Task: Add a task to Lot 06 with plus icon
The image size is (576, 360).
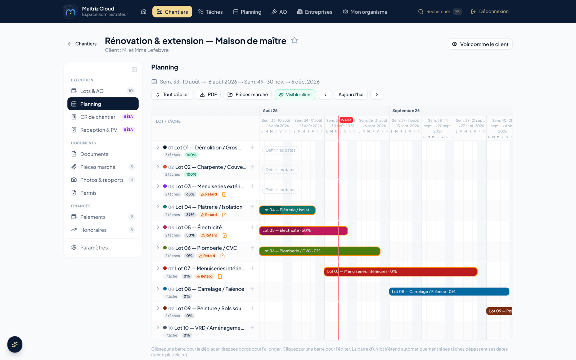Action: pos(252,248)
